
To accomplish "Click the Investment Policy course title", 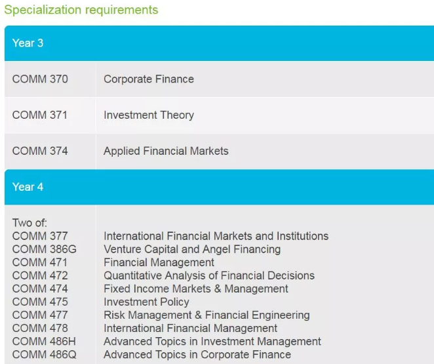I will pos(146,302).
